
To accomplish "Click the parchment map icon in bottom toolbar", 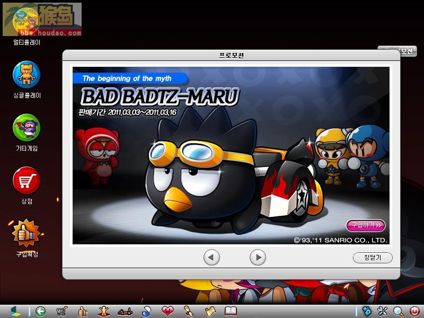I will click(x=210, y=312).
